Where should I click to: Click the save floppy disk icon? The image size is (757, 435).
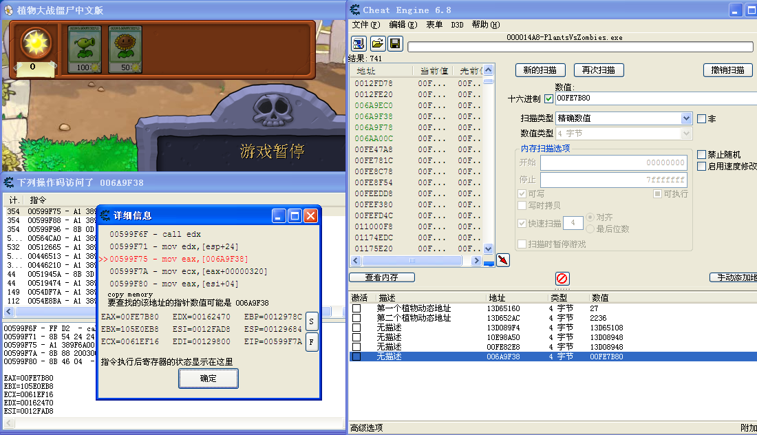coord(396,44)
